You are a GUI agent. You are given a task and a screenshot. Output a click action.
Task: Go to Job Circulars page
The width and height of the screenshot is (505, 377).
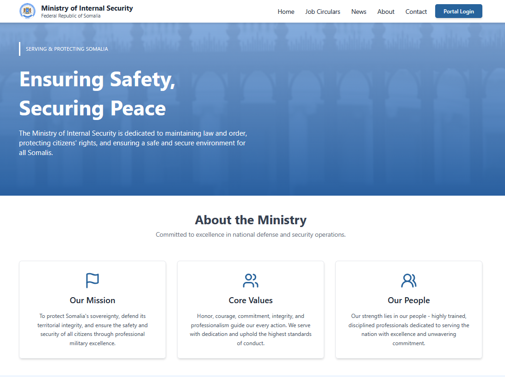322,12
